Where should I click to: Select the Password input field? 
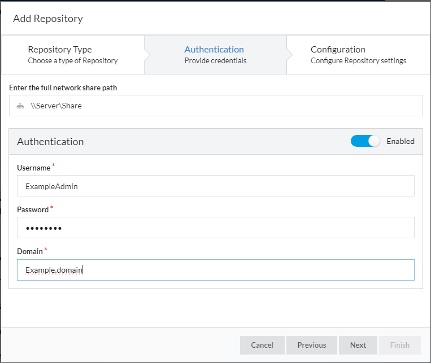(x=215, y=228)
